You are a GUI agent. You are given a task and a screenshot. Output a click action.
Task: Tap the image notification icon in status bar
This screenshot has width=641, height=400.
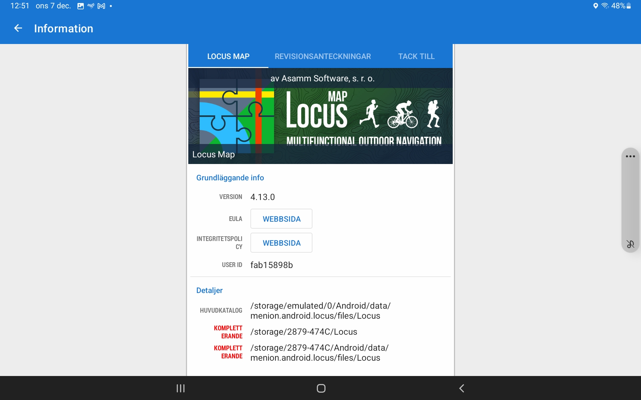point(80,6)
